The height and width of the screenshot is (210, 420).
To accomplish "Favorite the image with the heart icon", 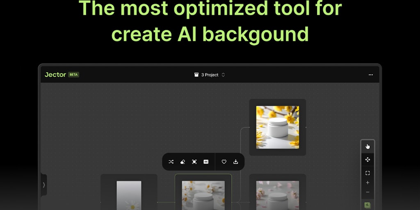I will pos(224,162).
